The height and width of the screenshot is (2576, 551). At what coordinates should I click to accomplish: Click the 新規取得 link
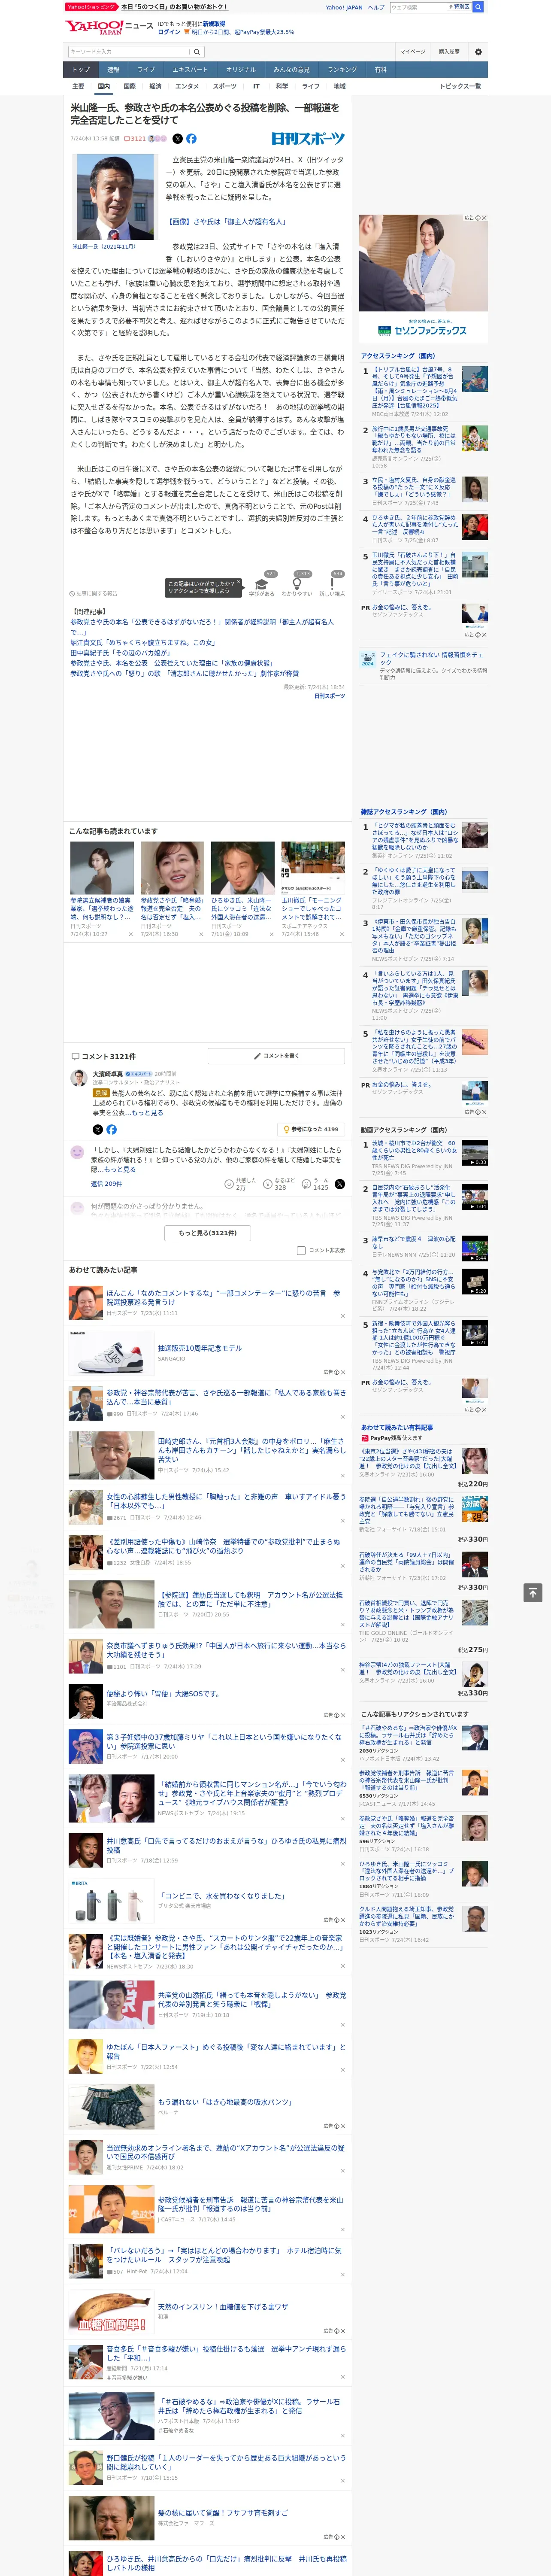(x=214, y=23)
